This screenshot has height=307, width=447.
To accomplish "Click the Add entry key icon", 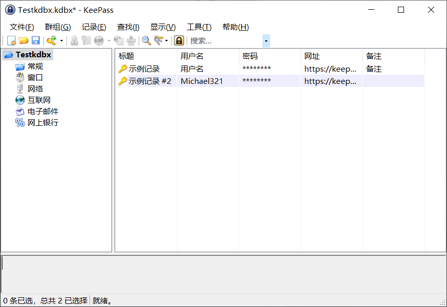I will (51, 40).
